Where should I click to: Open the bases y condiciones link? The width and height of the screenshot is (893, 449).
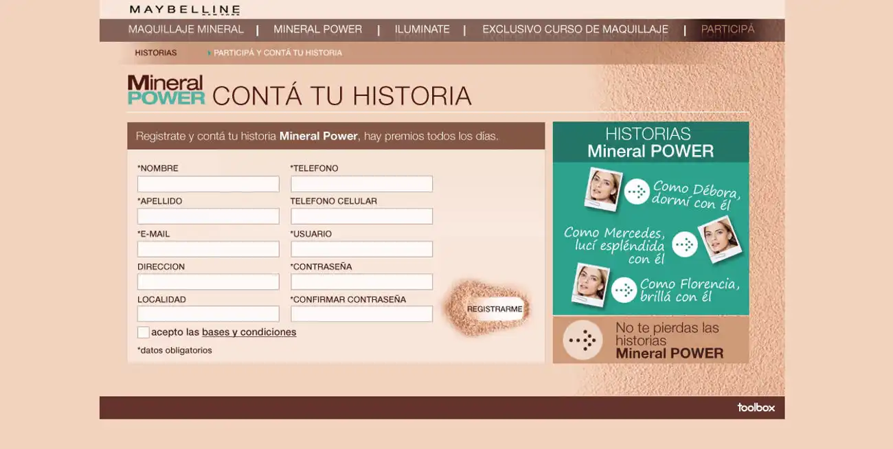[x=249, y=332]
